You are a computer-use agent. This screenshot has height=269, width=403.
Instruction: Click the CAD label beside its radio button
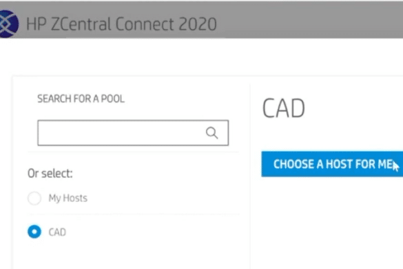57,232
